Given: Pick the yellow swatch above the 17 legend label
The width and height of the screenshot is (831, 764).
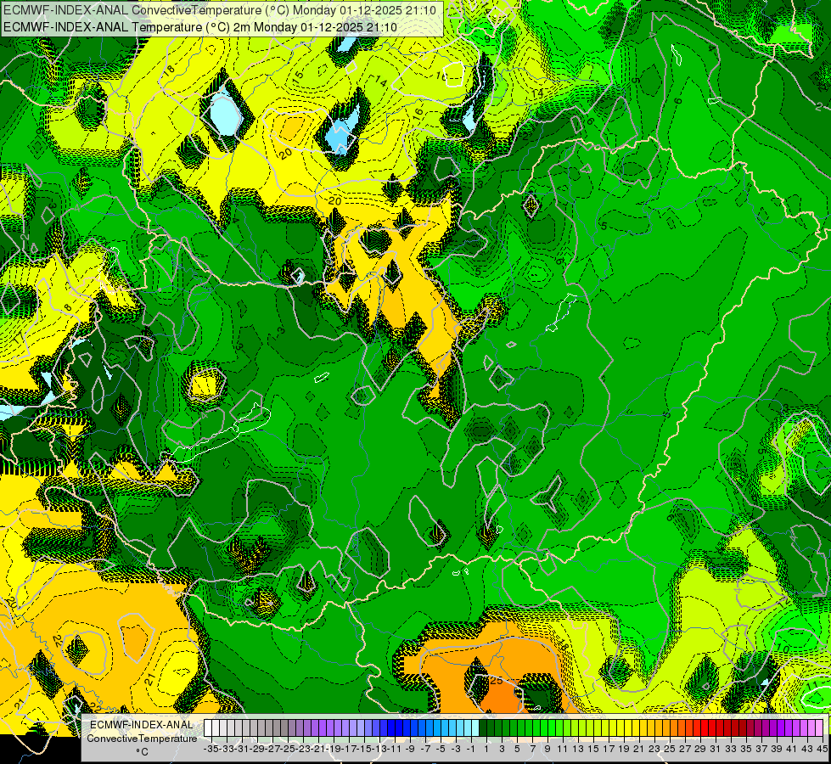Looking at the screenshot, I should [605, 727].
